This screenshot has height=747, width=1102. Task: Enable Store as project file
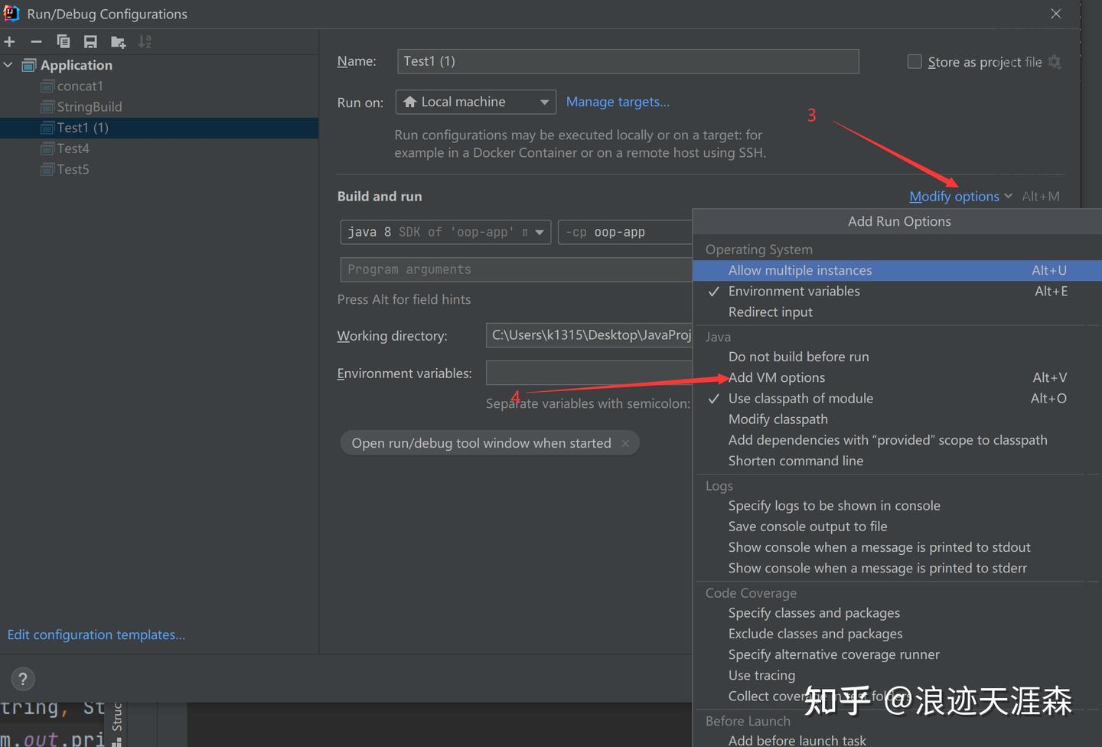point(914,61)
